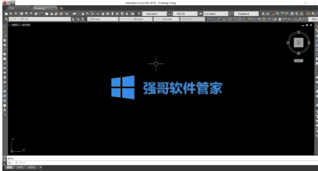
Task: Click the Linear dimension icon
Action: (x=209, y=19)
